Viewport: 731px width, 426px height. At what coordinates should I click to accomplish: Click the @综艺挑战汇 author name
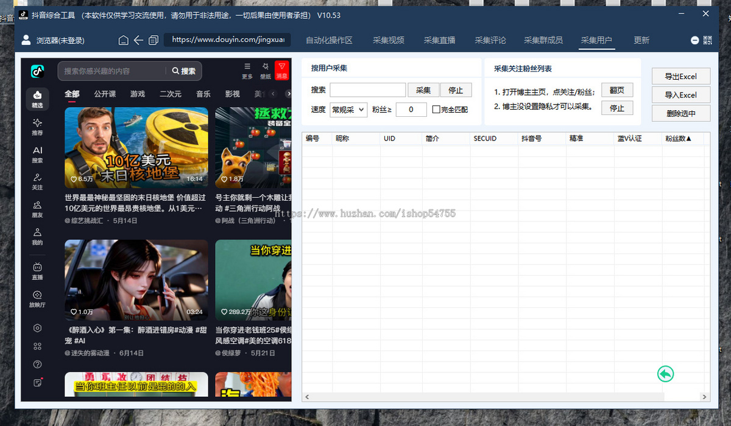84,220
